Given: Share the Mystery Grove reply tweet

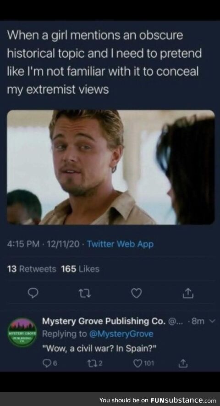Looking at the screenshot, I should [183, 364].
